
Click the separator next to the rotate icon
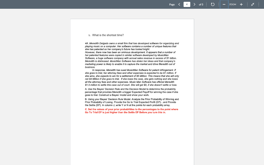pos(218,4)
